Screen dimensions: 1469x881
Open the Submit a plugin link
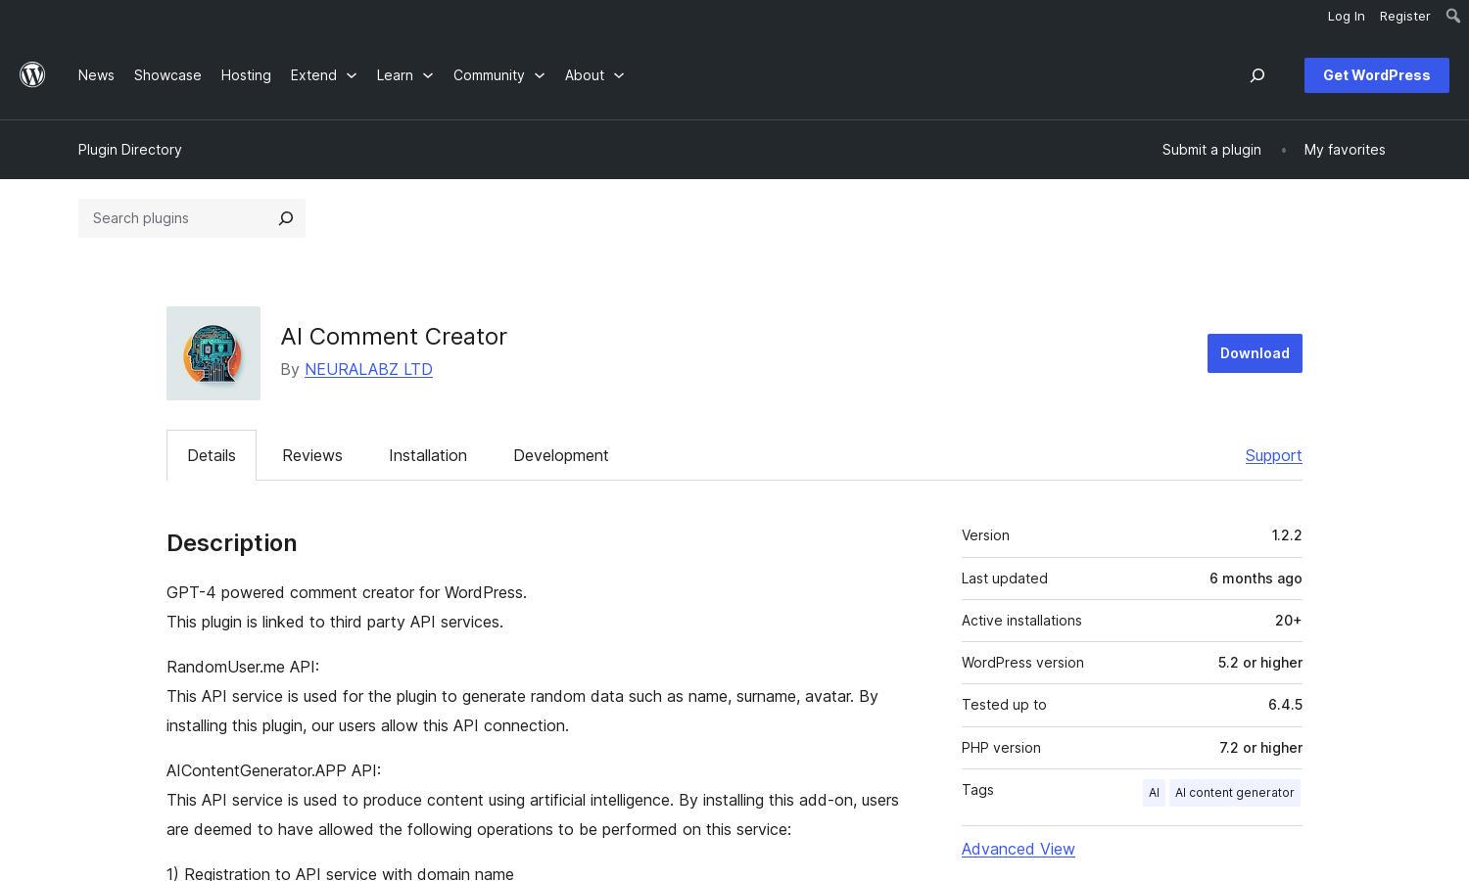[1211, 150]
